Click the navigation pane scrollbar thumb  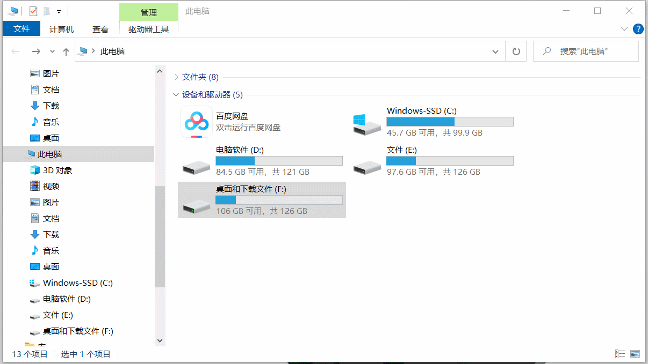160,236
